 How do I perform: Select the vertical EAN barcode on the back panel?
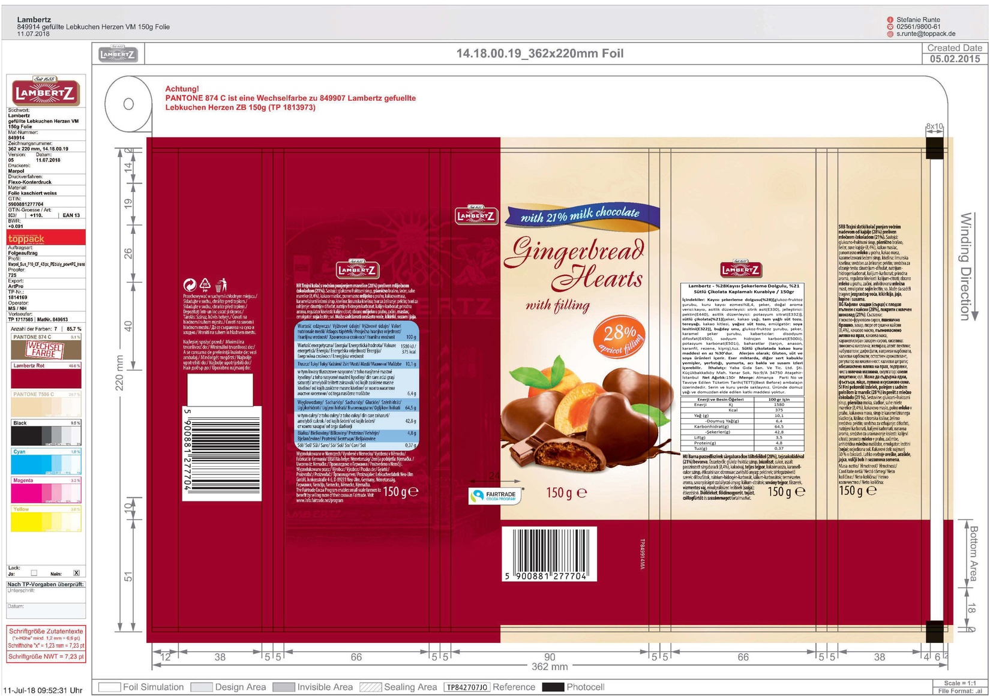[x=222, y=453]
